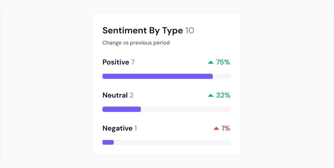This screenshot has width=334, height=168.
Task: Click the Negative count 1
Action: pyautogui.click(x=136, y=128)
